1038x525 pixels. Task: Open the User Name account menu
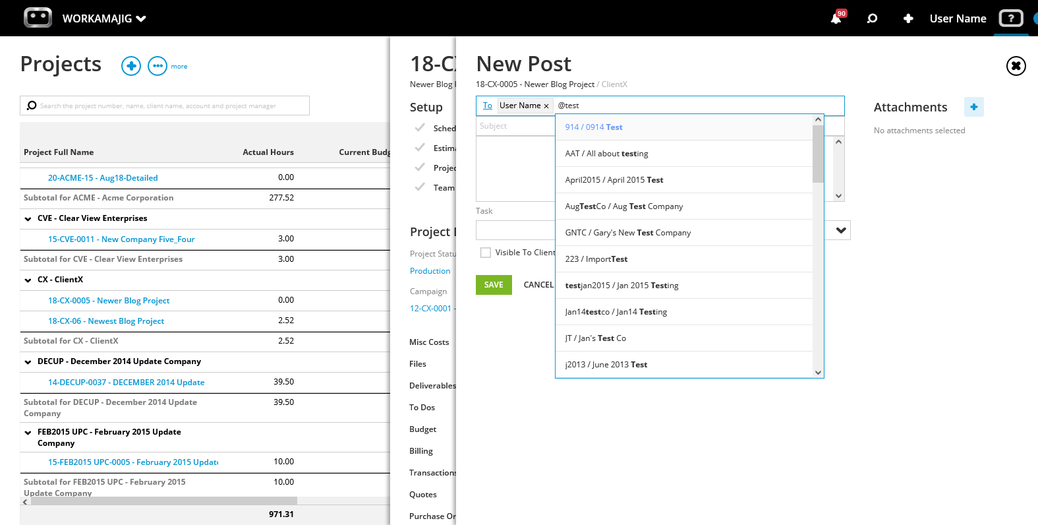tap(958, 18)
